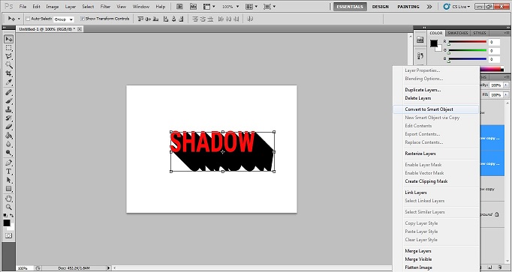Select the Hand tool

(9, 199)
